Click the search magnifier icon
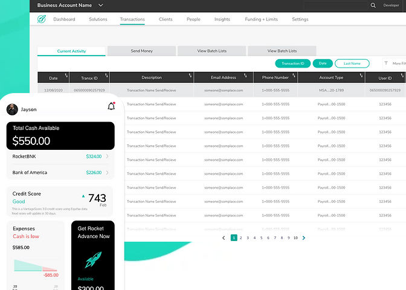This screenshot has height=290, width=406. (x=373, y=5)
